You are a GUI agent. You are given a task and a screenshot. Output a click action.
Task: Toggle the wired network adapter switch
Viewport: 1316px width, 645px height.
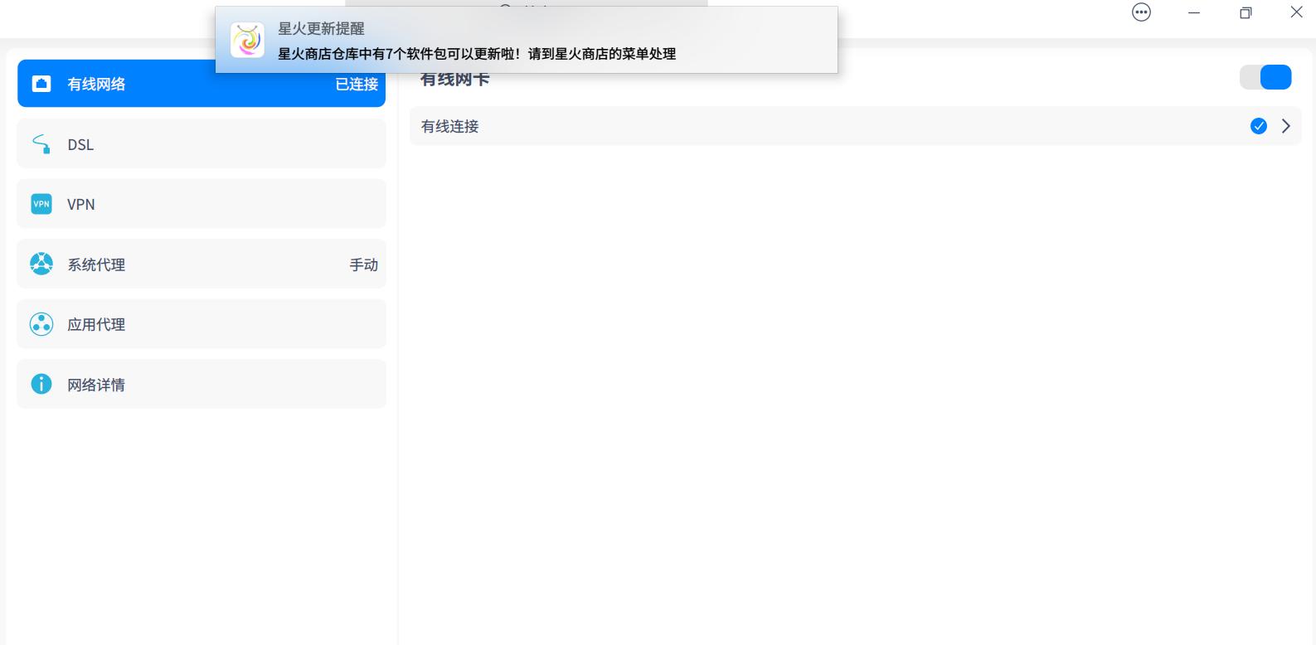click(1265, 77)
